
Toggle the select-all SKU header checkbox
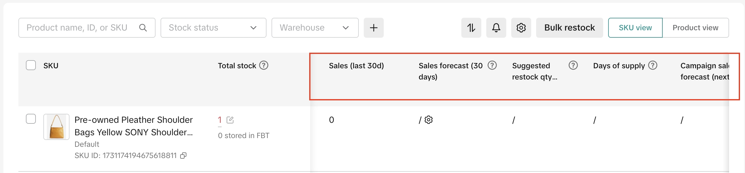pos(31,65)
